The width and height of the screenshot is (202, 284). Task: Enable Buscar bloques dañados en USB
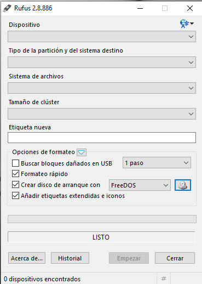point(15,163)
